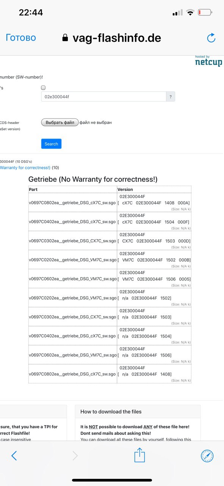Tap the vag-flashinfo.de address text

point(117,38)
